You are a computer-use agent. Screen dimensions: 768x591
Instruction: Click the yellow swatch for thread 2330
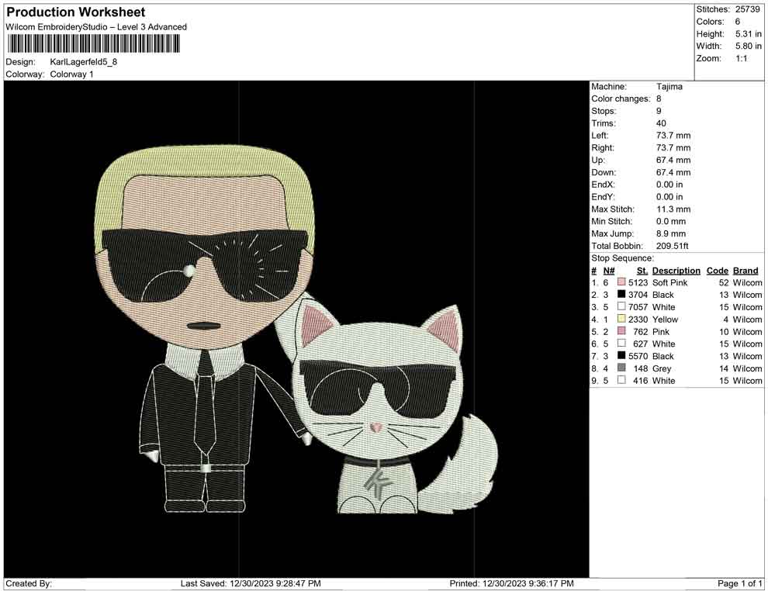click(621, 319)
